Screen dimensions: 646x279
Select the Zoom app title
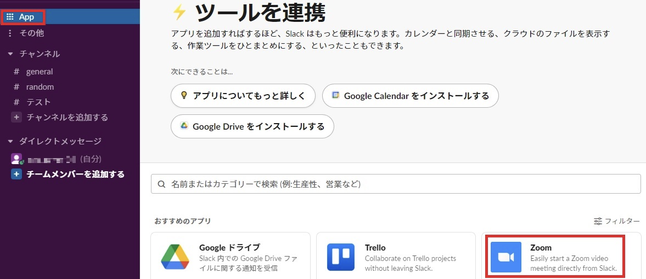tap(541, 247)
